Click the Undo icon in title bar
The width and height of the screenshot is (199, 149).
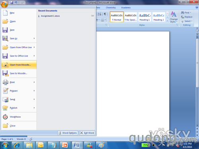pos(16,2)
